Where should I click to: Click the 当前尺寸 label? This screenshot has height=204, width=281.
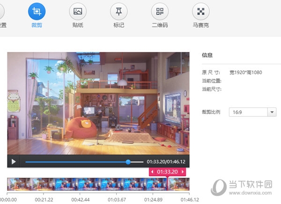pos(212,89)
